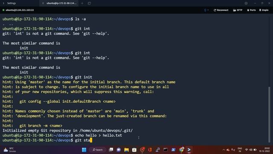
Task: Open the Ports forwarding button
Action: [x=251, y=10]
